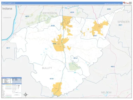This screenshot has height=100, width=133.
Task: Click the ZIP code index table in the legend
Action: pyautogui.click(x=12, y=80)
